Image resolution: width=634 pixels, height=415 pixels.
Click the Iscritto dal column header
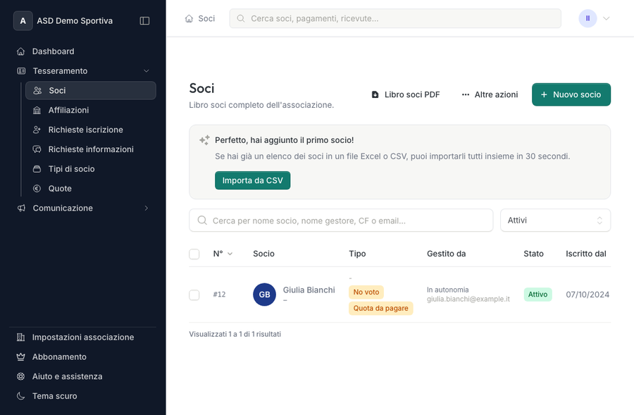[586, 254]
